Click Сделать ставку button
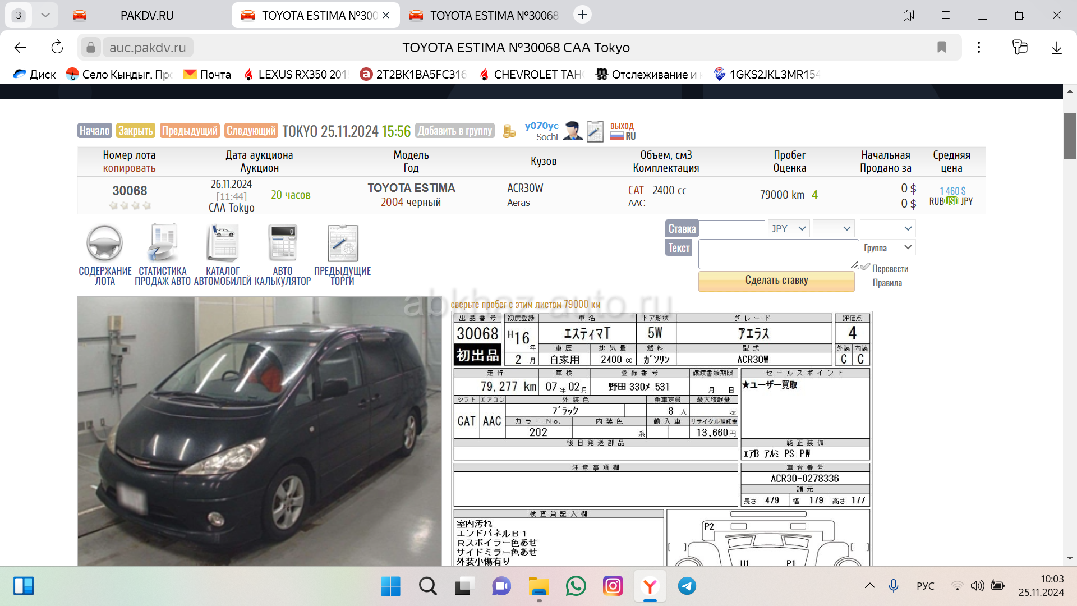This screenshot has width=1077, height=606. coord(776,281)
